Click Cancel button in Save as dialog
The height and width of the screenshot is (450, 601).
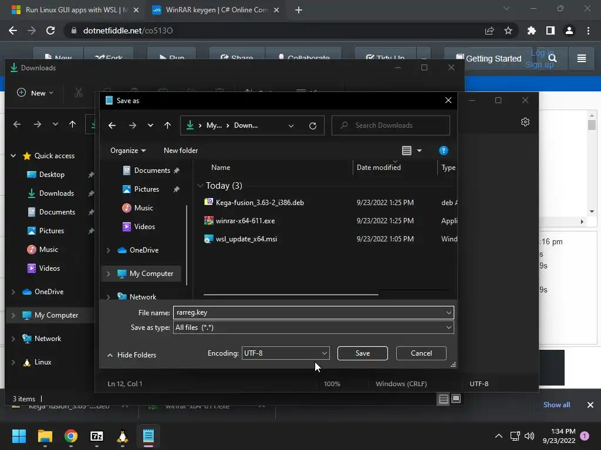(x=421, y=353)
